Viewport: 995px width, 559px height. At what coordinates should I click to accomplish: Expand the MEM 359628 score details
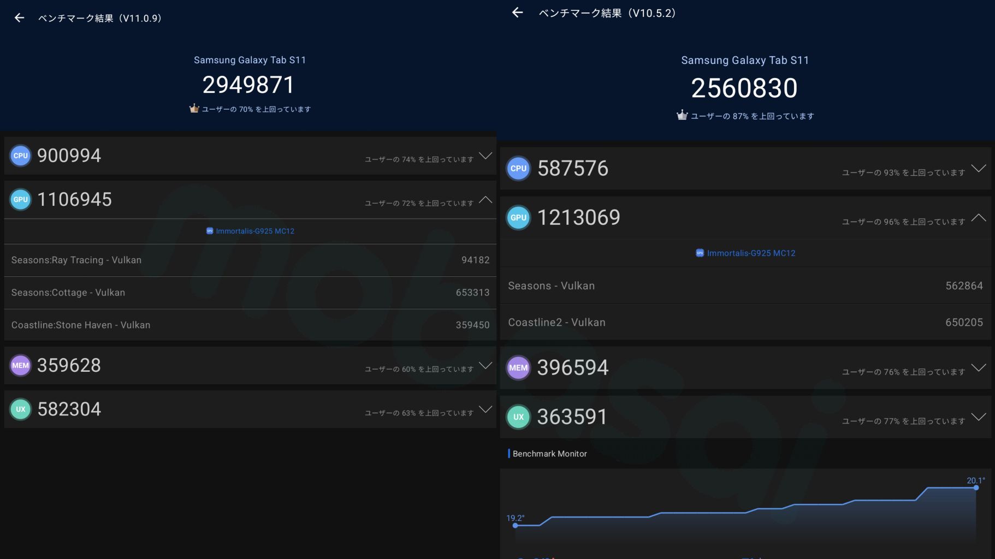(485, 366)
